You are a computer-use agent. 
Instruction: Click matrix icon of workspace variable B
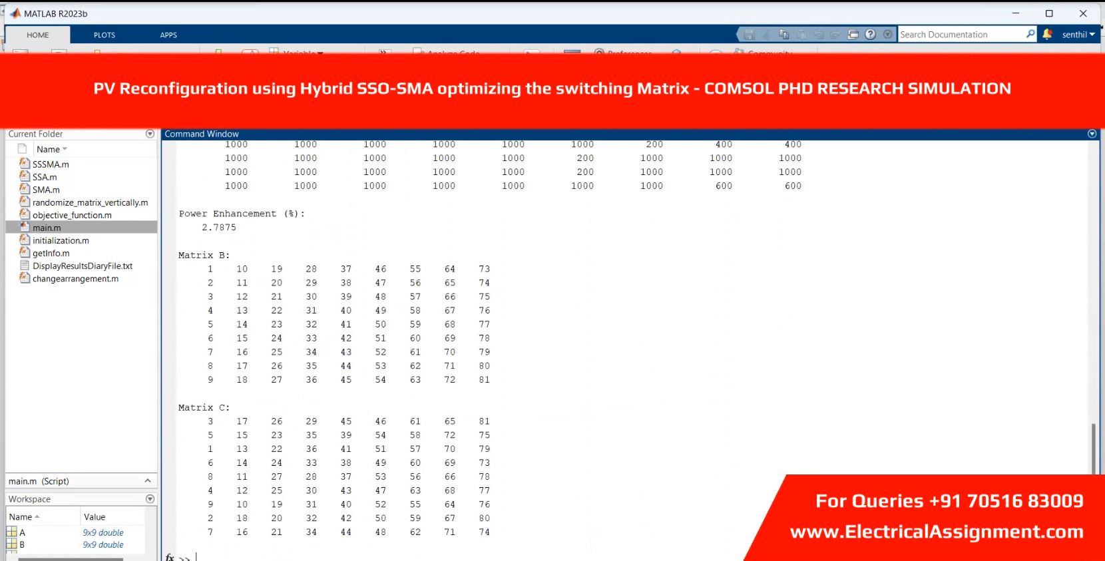pos(11,544)
